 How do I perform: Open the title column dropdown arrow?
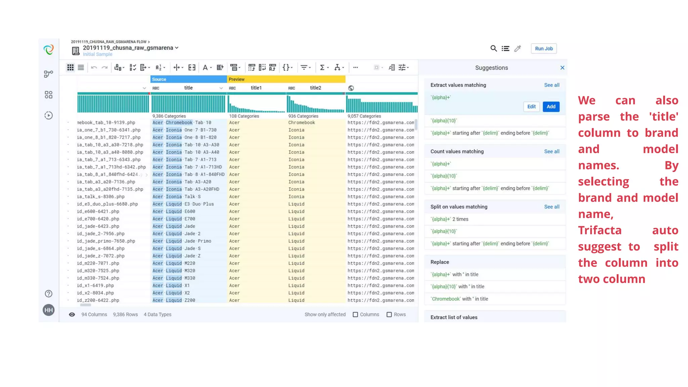221,88
